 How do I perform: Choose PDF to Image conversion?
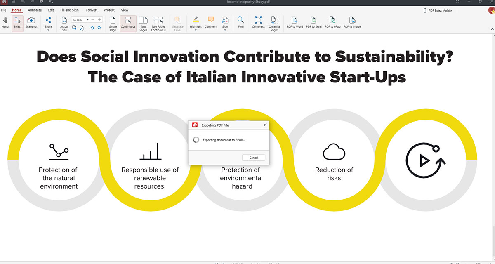[352, 22]
